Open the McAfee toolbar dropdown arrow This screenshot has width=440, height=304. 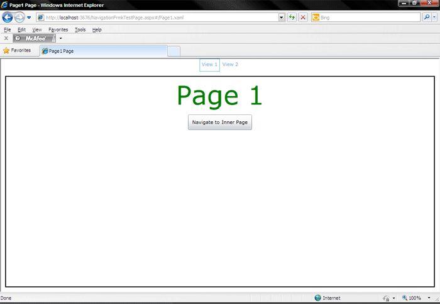[x=60, y=38]
